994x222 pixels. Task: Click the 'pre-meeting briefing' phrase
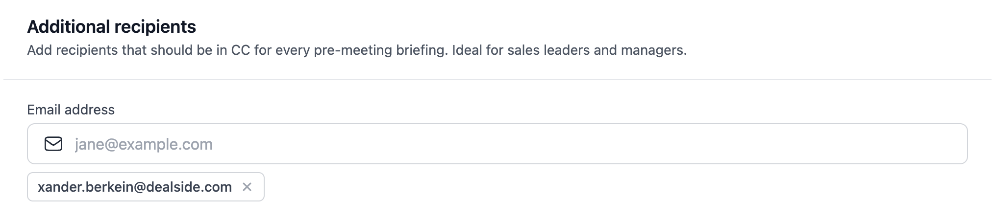[x=380, y=50]
